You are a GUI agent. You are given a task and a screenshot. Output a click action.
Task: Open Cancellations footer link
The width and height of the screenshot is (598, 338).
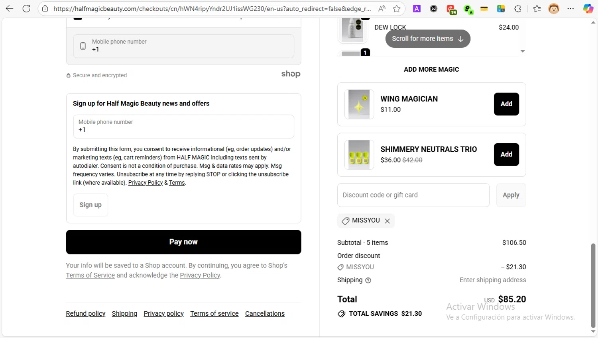(265, 314)
